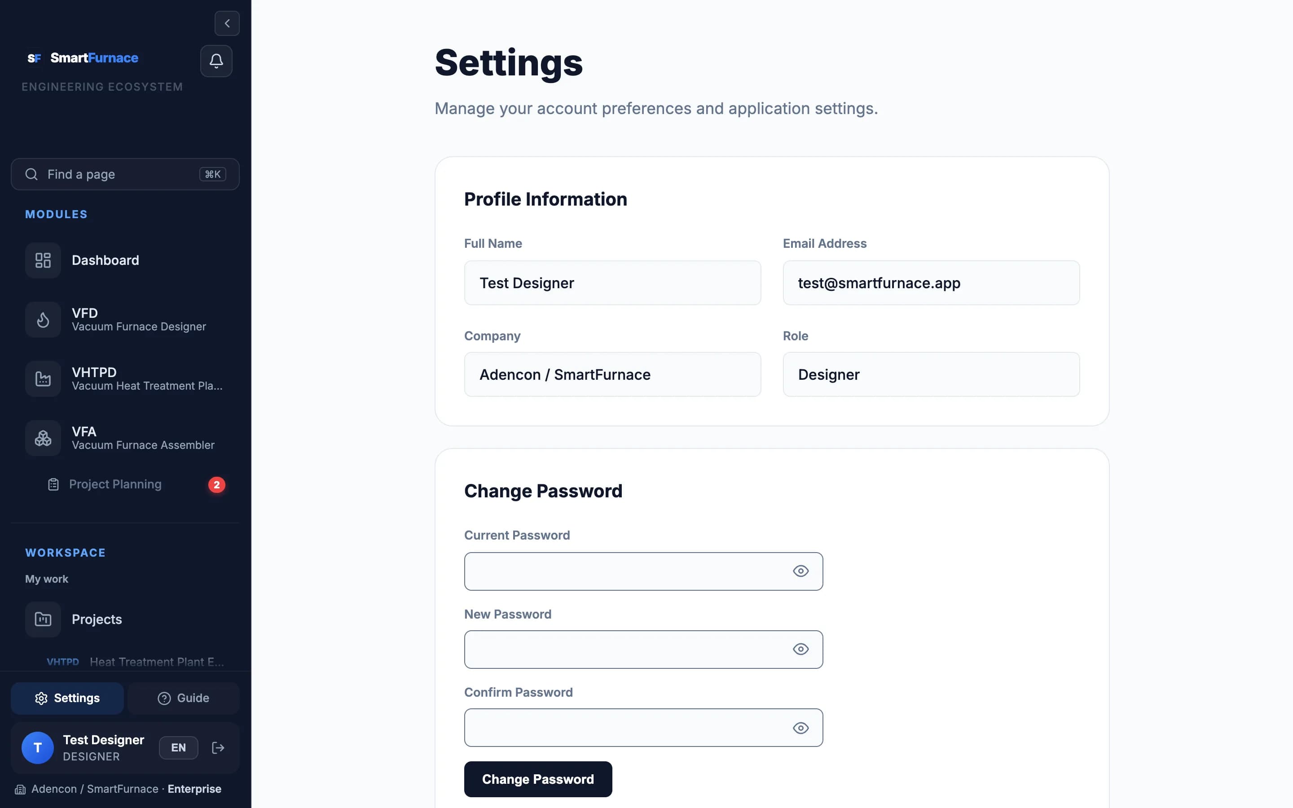This screenshot has height=808, width=1293.
Task: Click the Find a page search box
Action: [x=125, y=174]
